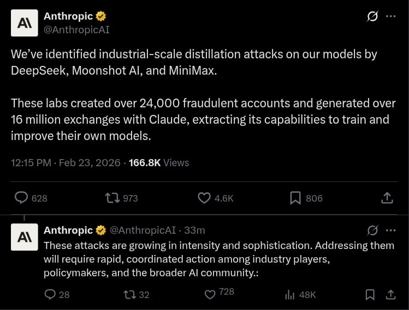Image resolution: width=409 pixels, height=310 pixels.
Task: Repost the main distillation attacks tweet
Action: click(x=112, y=198)
